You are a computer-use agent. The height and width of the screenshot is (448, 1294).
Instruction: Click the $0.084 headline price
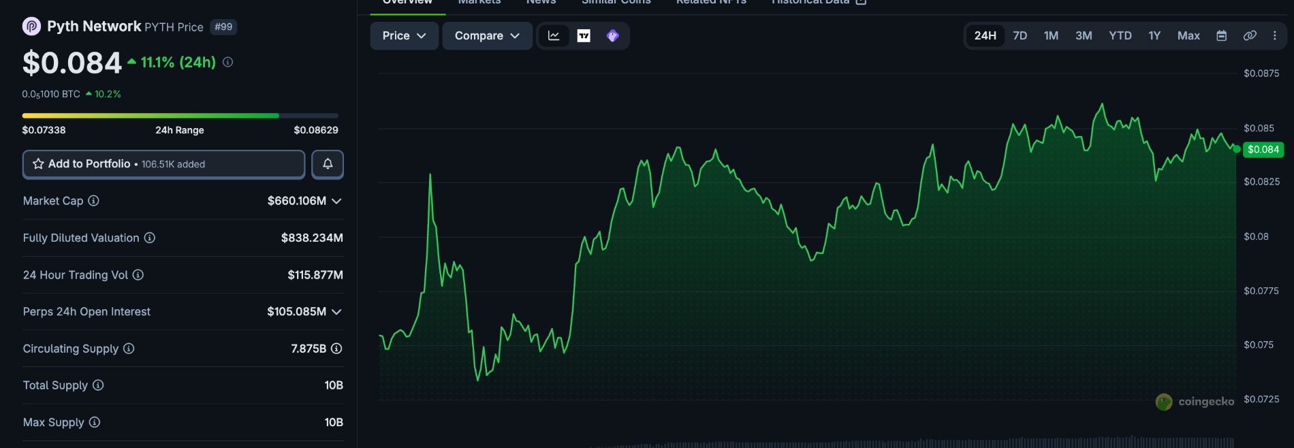(x=72, y=63)
